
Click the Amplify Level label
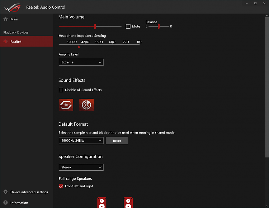(x=69, y=54)
